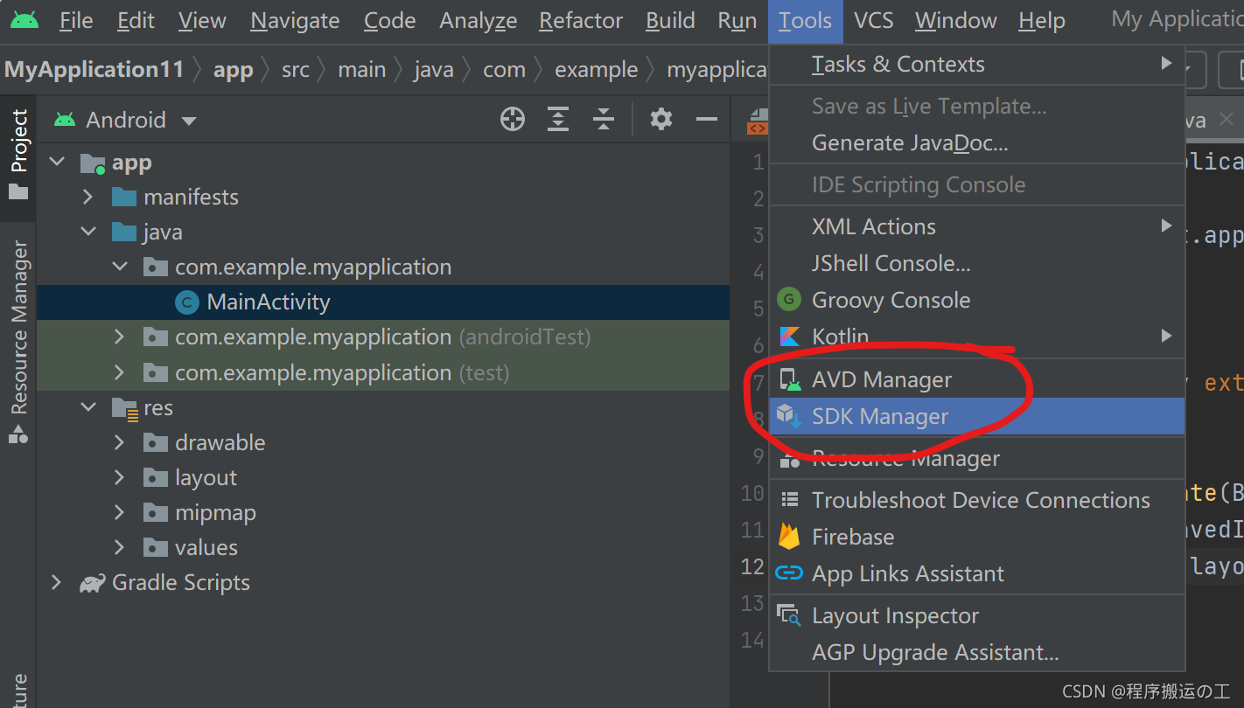
Task: Click the manifests folder icon
Action: pos(124,198)
